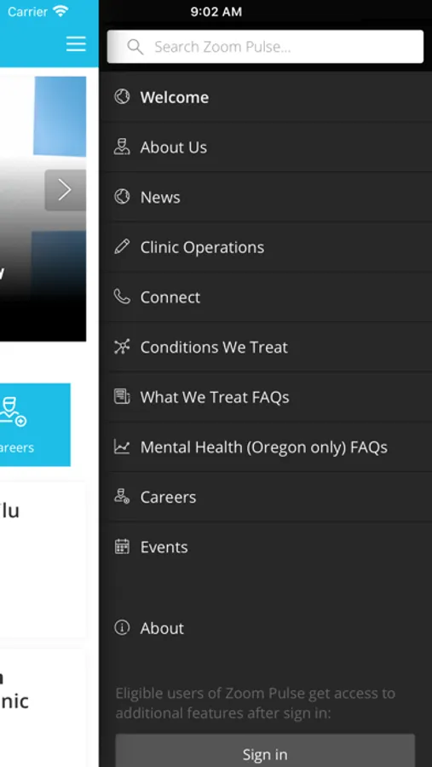Click the globe icon beside Welcome
The width and height of the screenshot is (432, 767).
click(x=122, y=97)
